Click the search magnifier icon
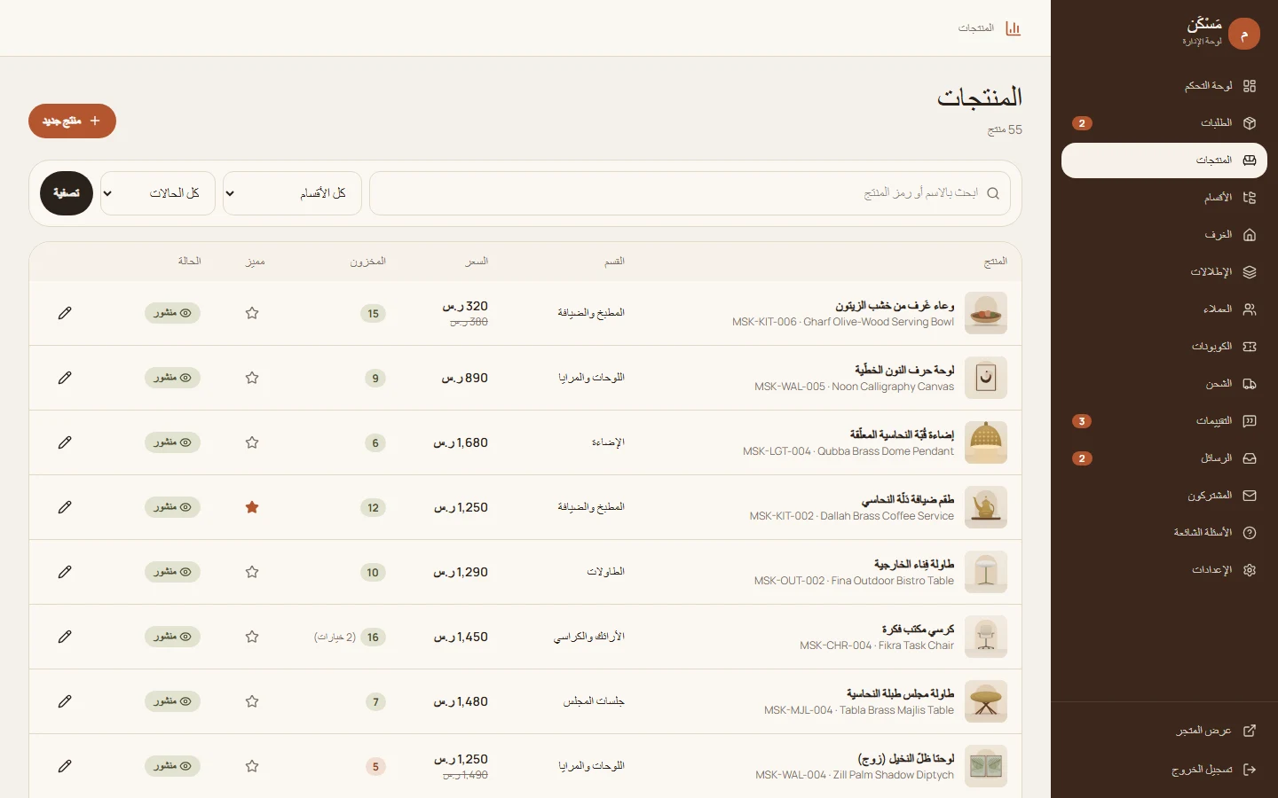 993,193
